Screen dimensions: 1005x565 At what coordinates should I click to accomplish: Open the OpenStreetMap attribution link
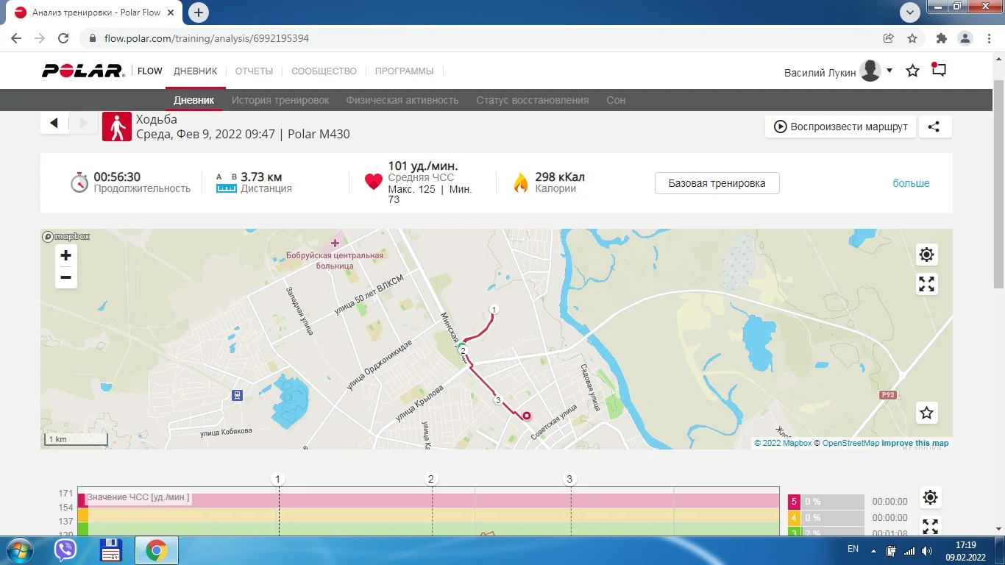850,444
